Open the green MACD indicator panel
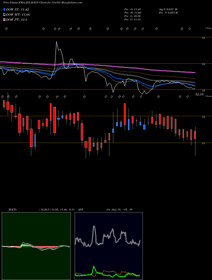212x280 pixels. 36,246
